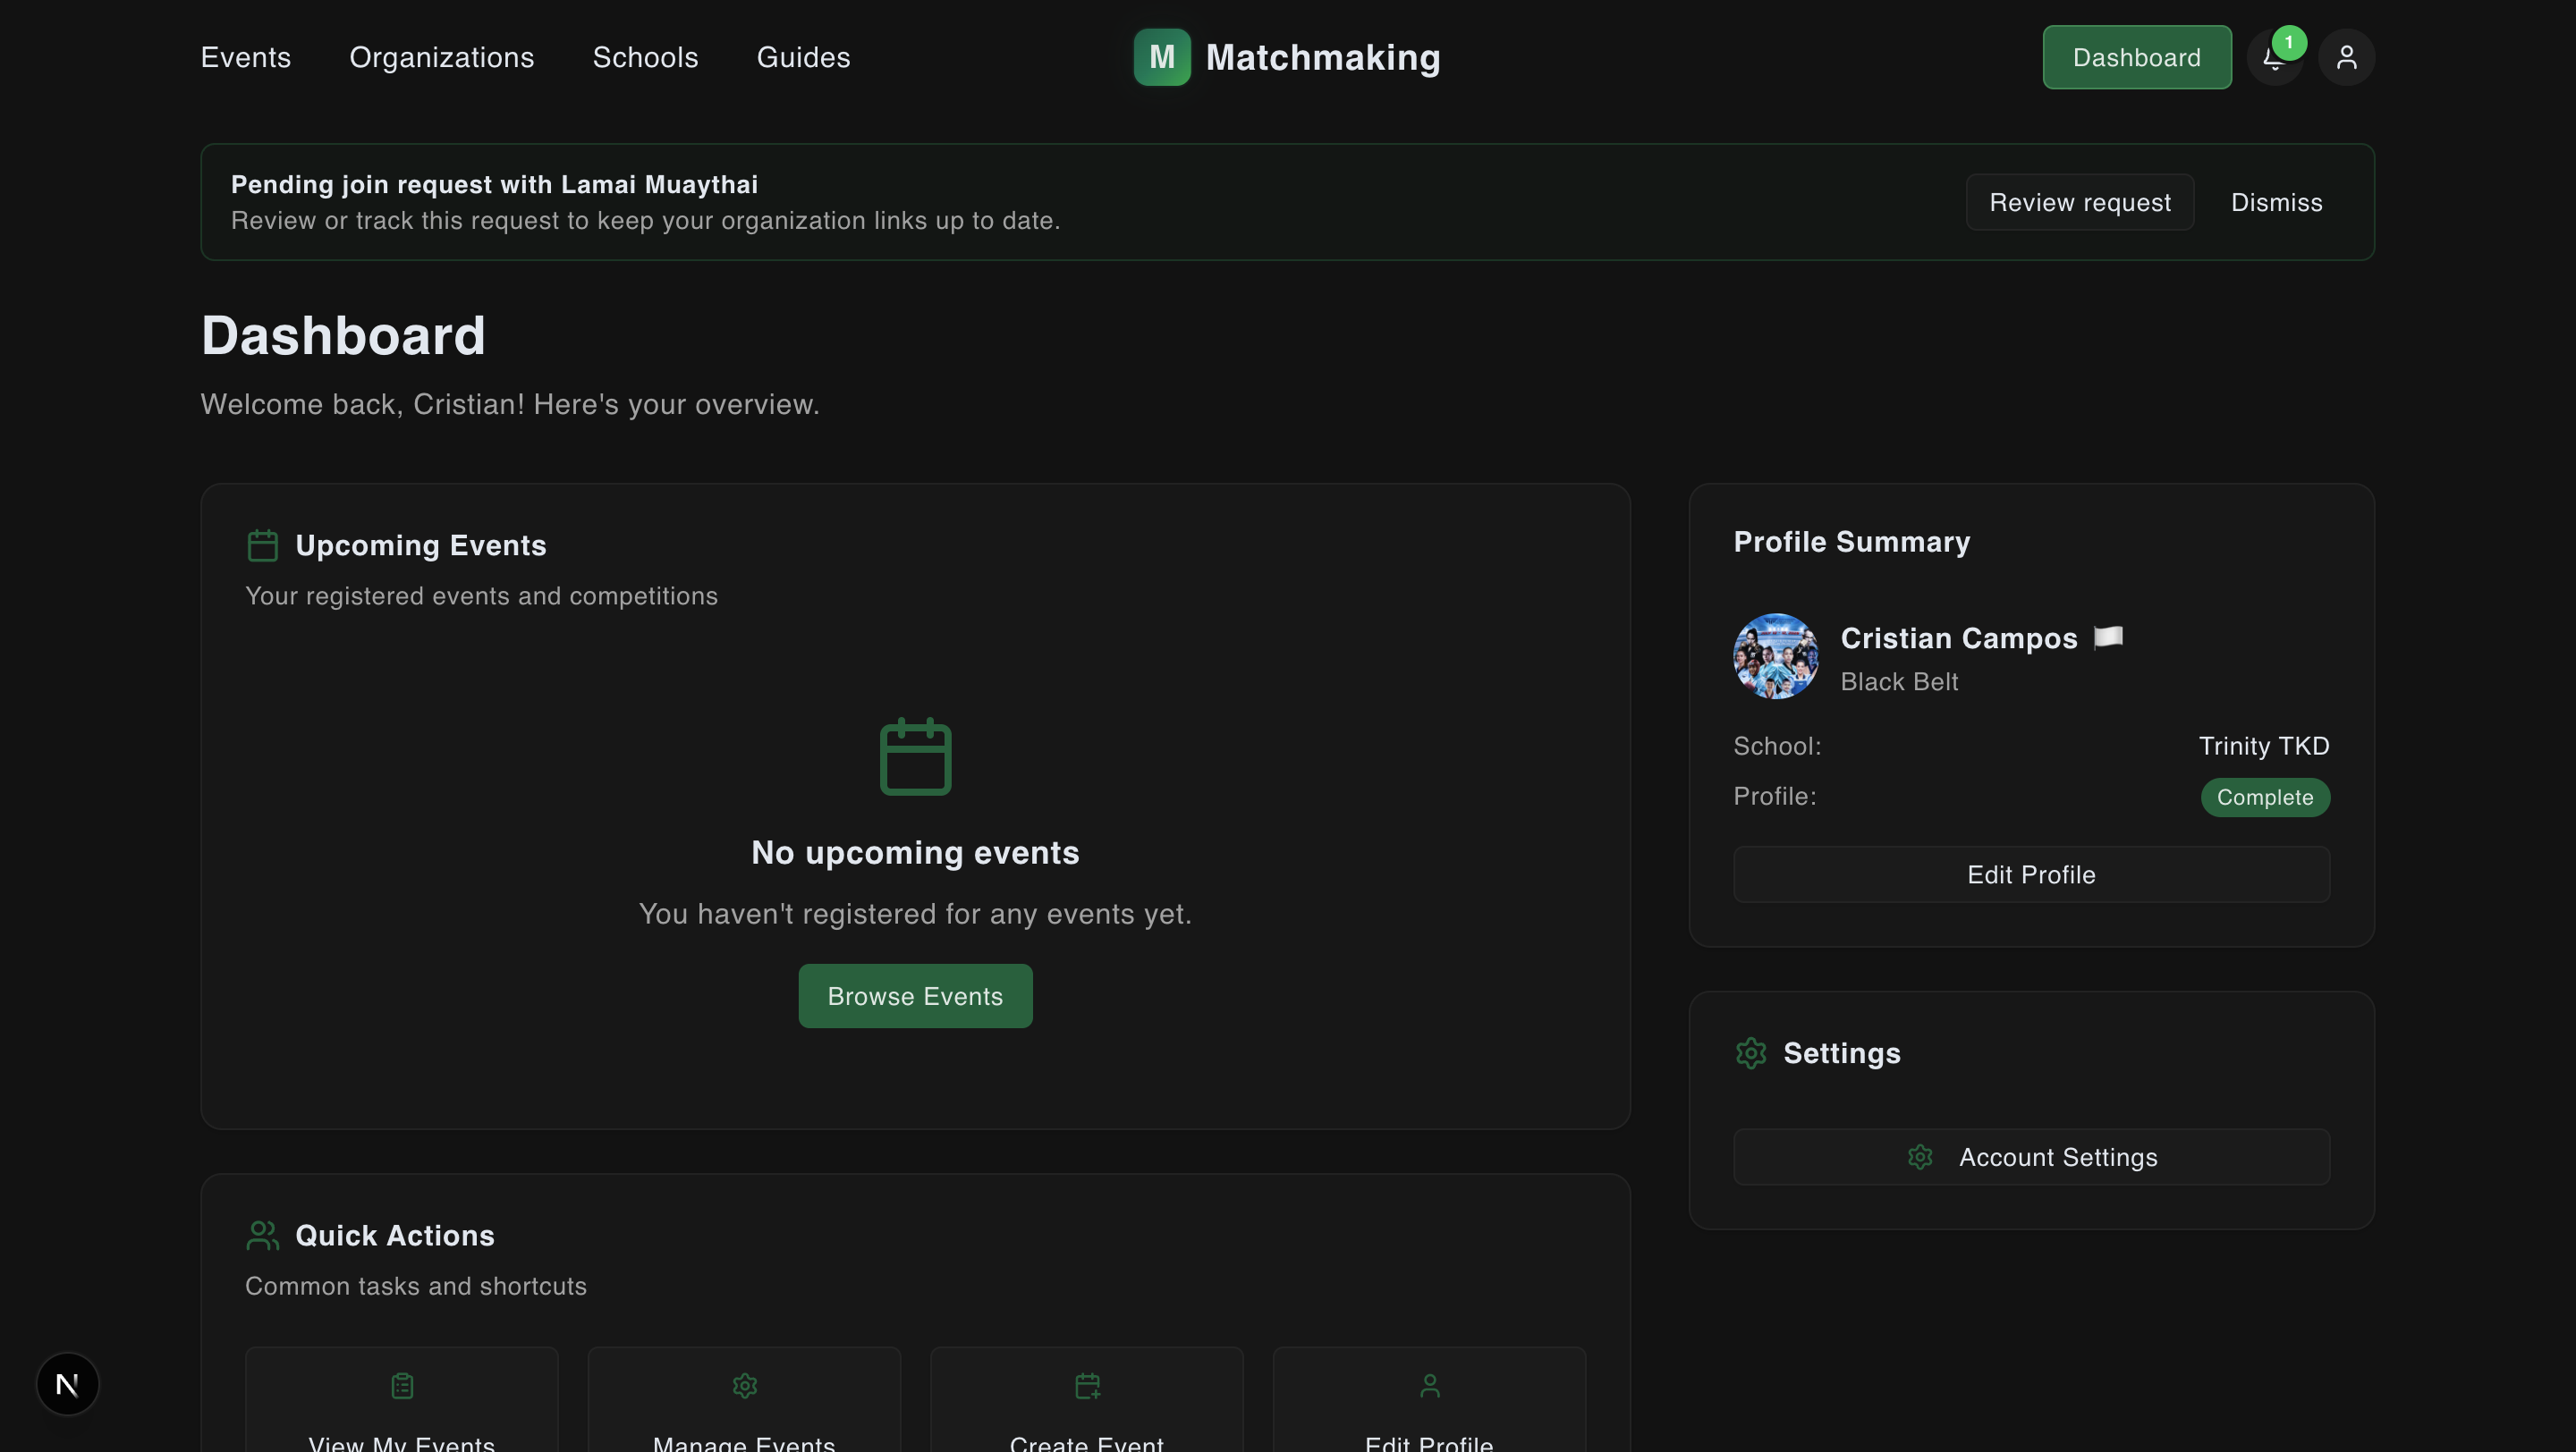Click the people icon beside Quick Actions
The height and width of the screenshot is (1452, 2576).
pos(262,1235)
